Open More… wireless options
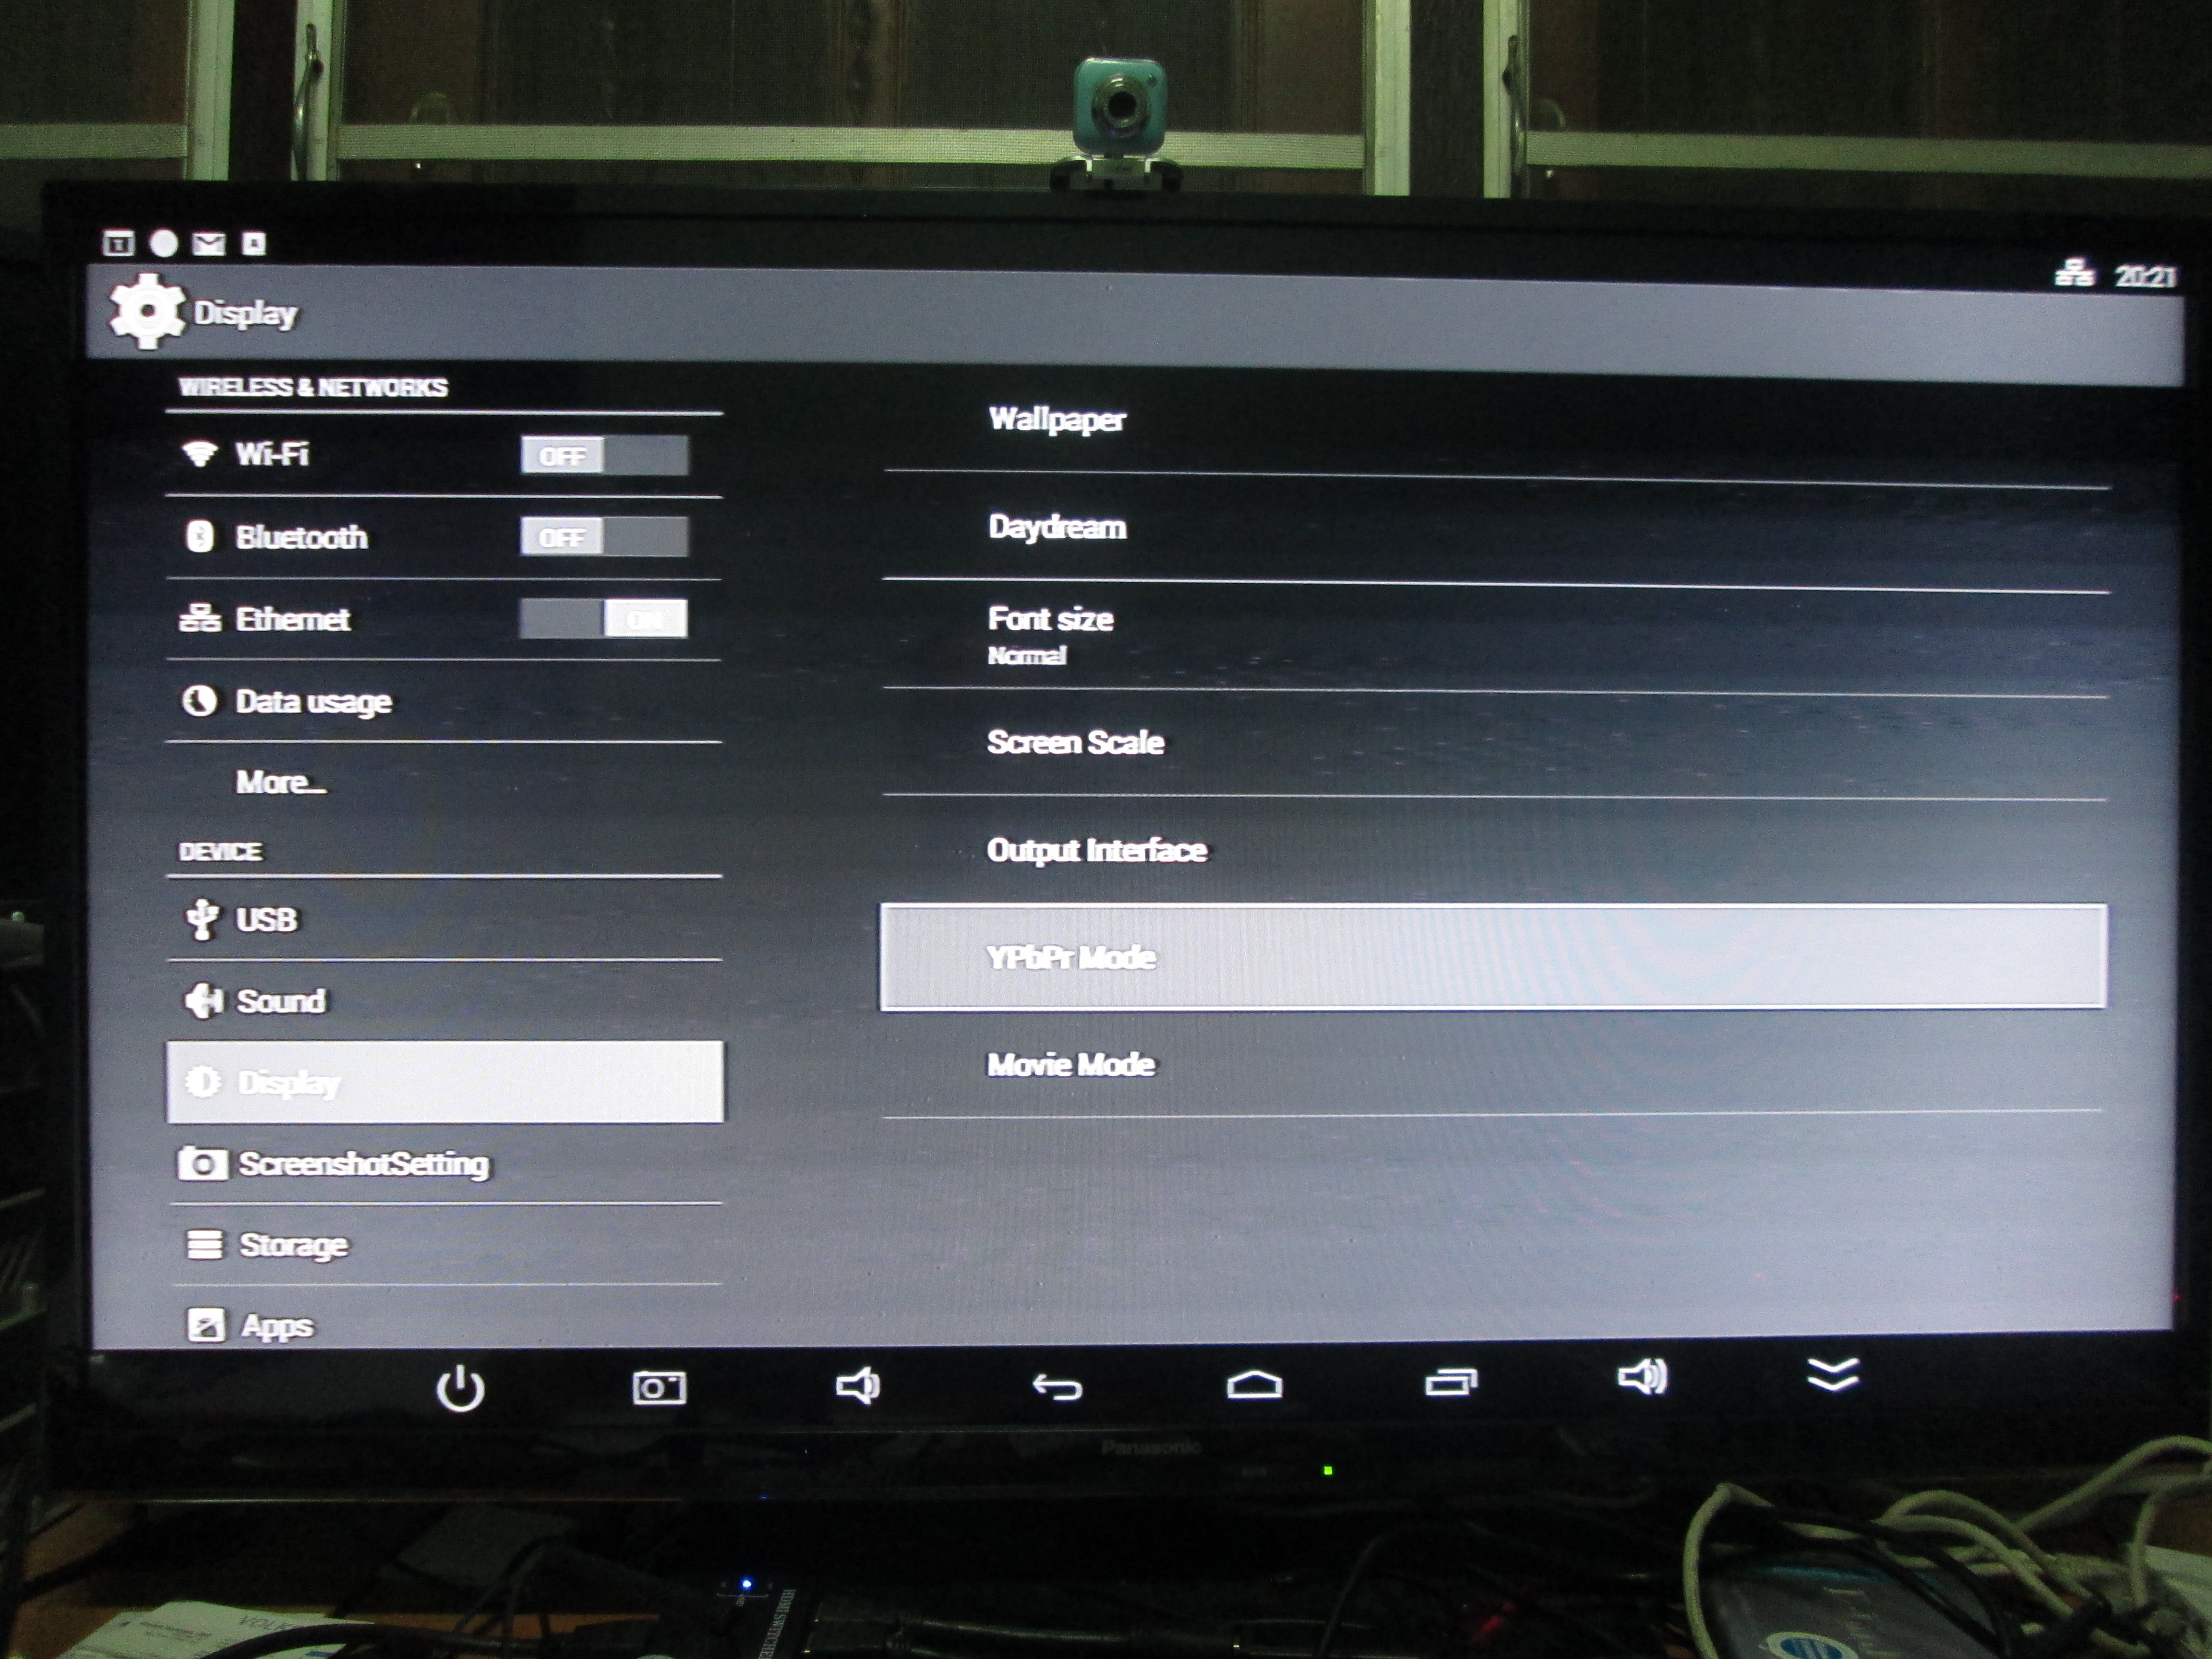Image resolution: width=2212 pixels, height=1659 pixels. click(x=443, y=782)
